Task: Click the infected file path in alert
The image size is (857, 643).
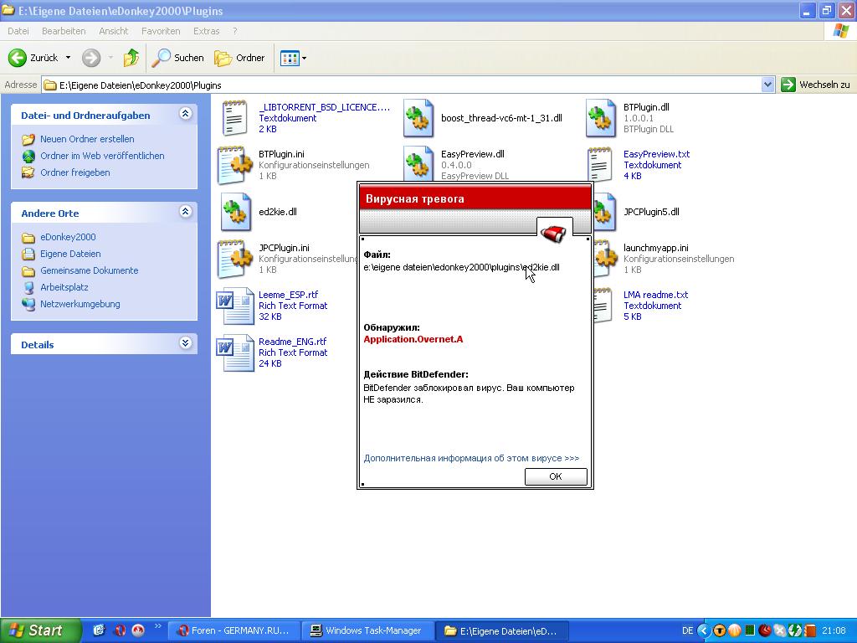Action: pyautogui.click(x=461, y=267)
